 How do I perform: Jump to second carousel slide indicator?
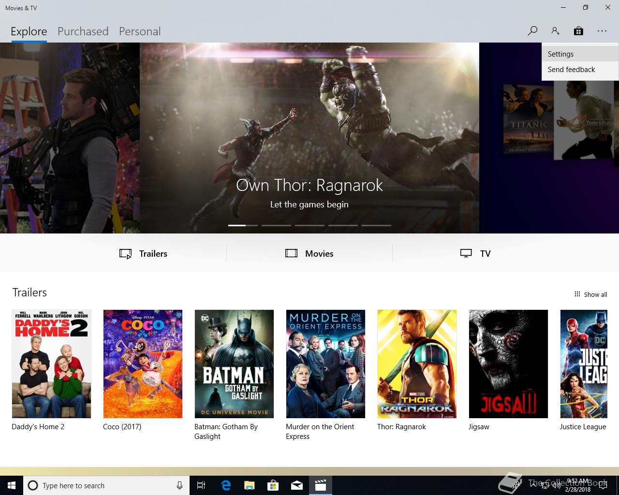click(x=276, y=225)
